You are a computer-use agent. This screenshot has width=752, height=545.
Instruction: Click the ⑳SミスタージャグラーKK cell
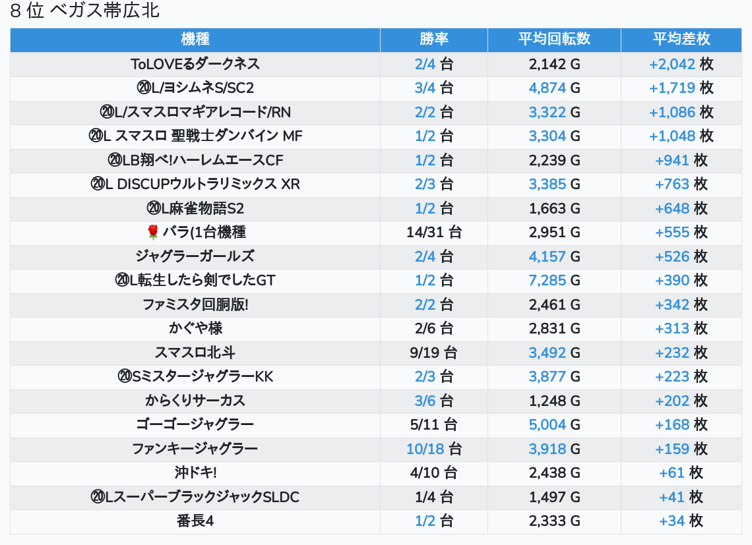tap(195, 377)
